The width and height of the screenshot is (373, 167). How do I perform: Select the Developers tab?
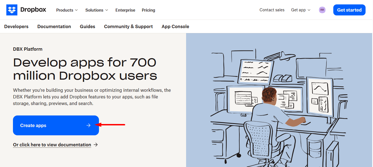[x=16, y=26]
